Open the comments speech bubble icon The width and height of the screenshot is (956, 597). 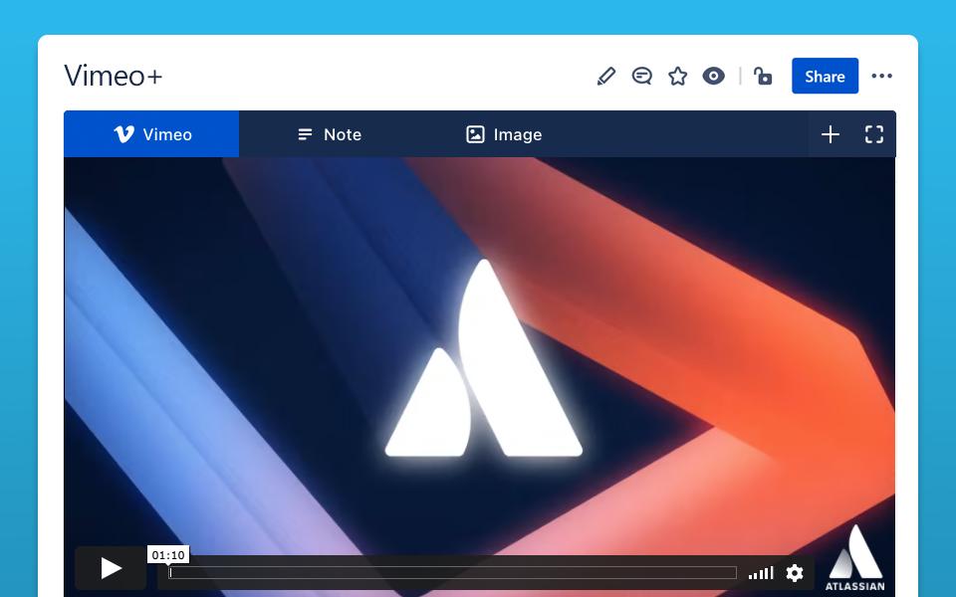point(641,77)
